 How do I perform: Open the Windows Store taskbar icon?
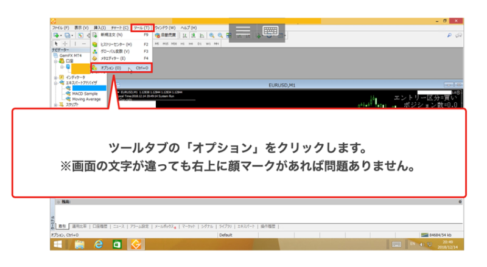click(x=117, y=244)
